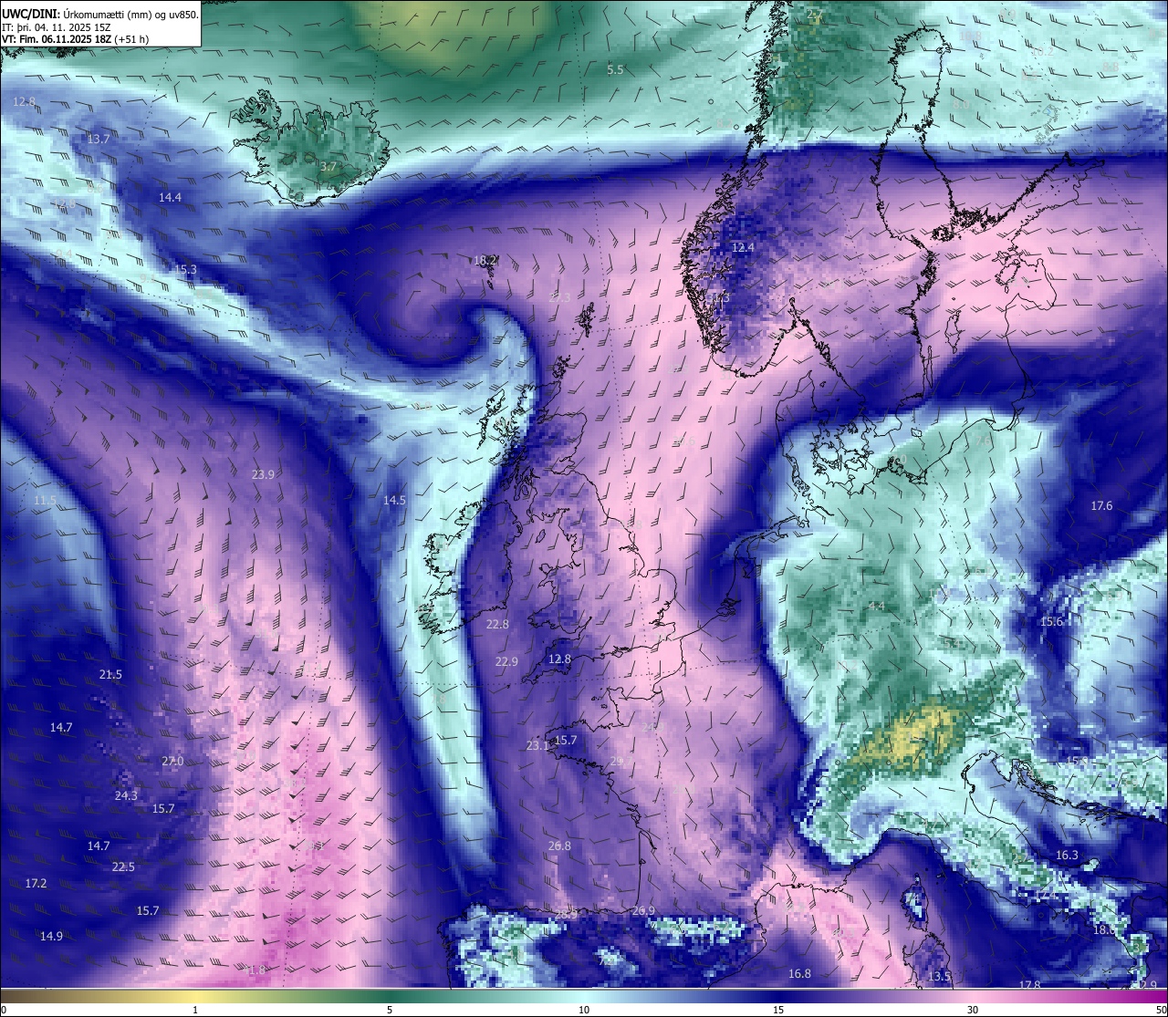Click the VT Fim. 06.11.2025 18Z line
The image size is (1168, 1017).
76,39
